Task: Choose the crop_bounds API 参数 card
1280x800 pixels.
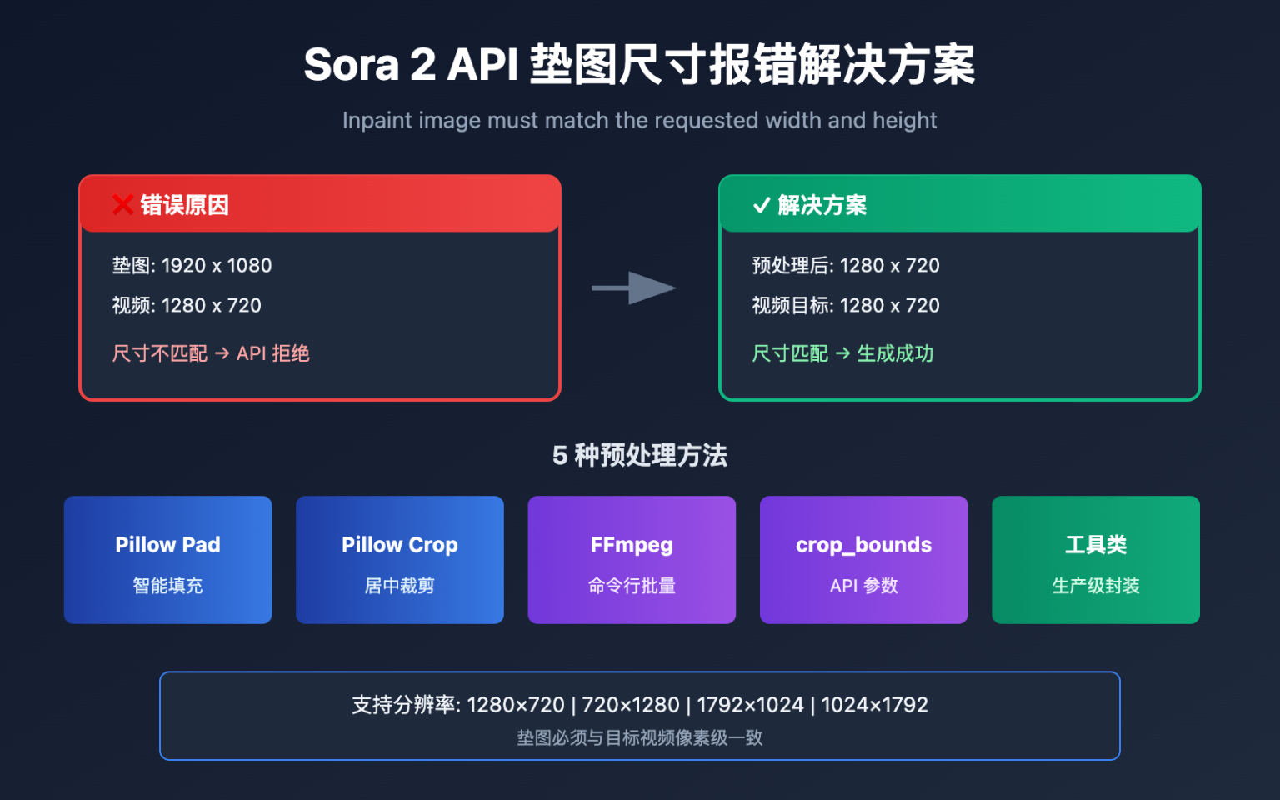Action: click(x=863, y=560)
